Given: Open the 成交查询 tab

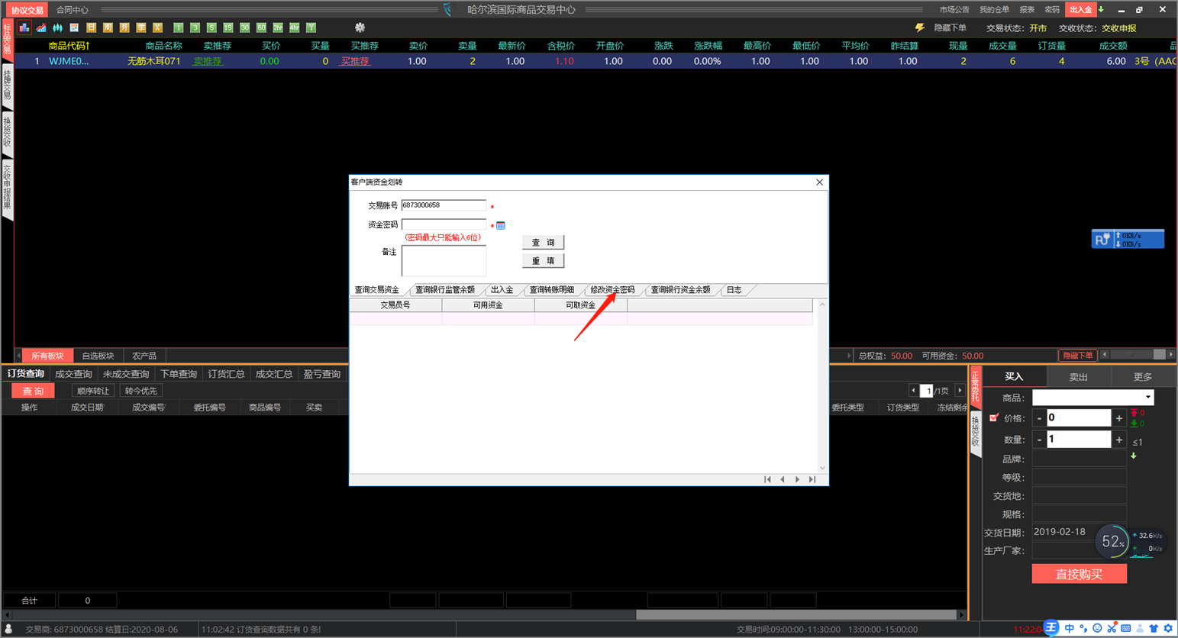Looking at the screenshot, I should tap(73, 374).
